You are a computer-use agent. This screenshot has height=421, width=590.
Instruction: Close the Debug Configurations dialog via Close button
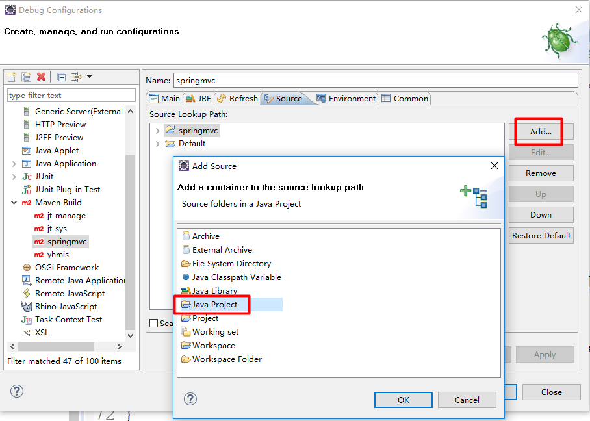[x=551, y=392]
